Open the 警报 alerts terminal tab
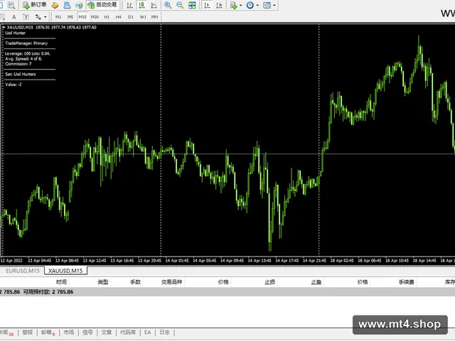Image resolution: width=455 pixels, height=341 pixels. [x=28, y=332]
